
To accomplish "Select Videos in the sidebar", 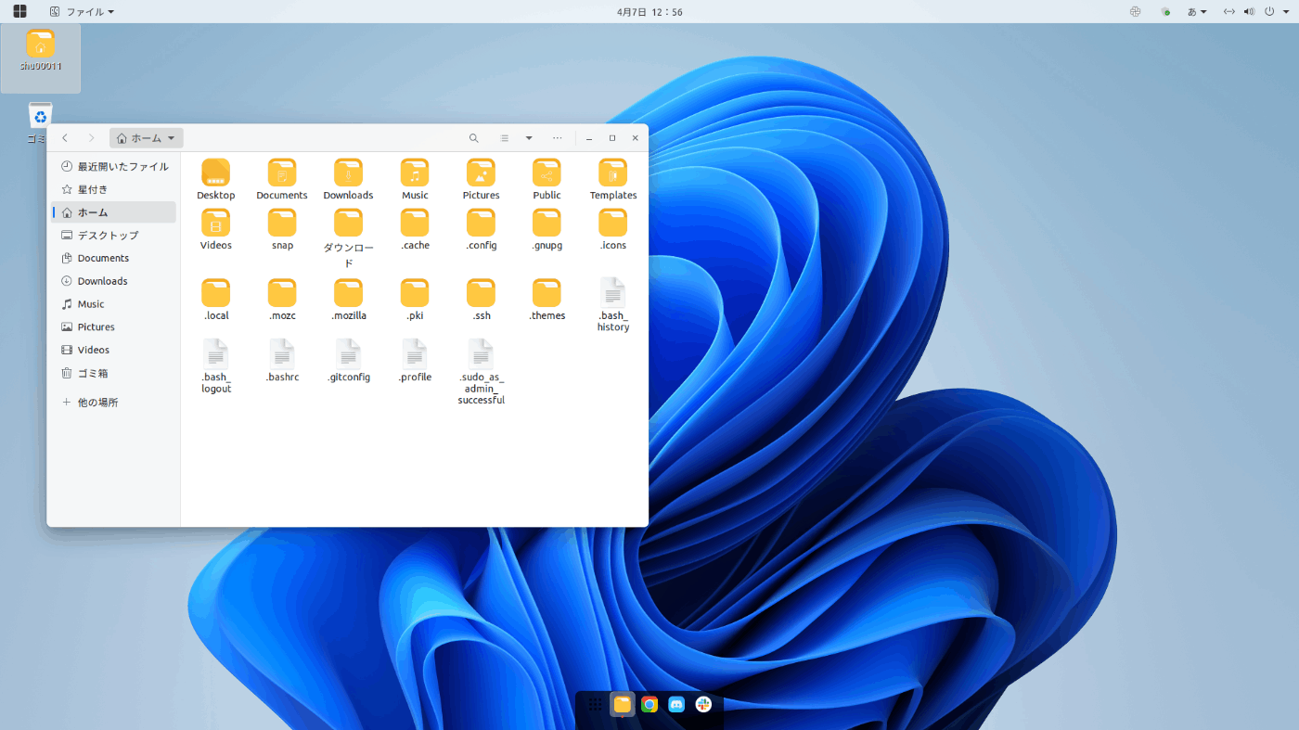I will click(x=113, y=350).
